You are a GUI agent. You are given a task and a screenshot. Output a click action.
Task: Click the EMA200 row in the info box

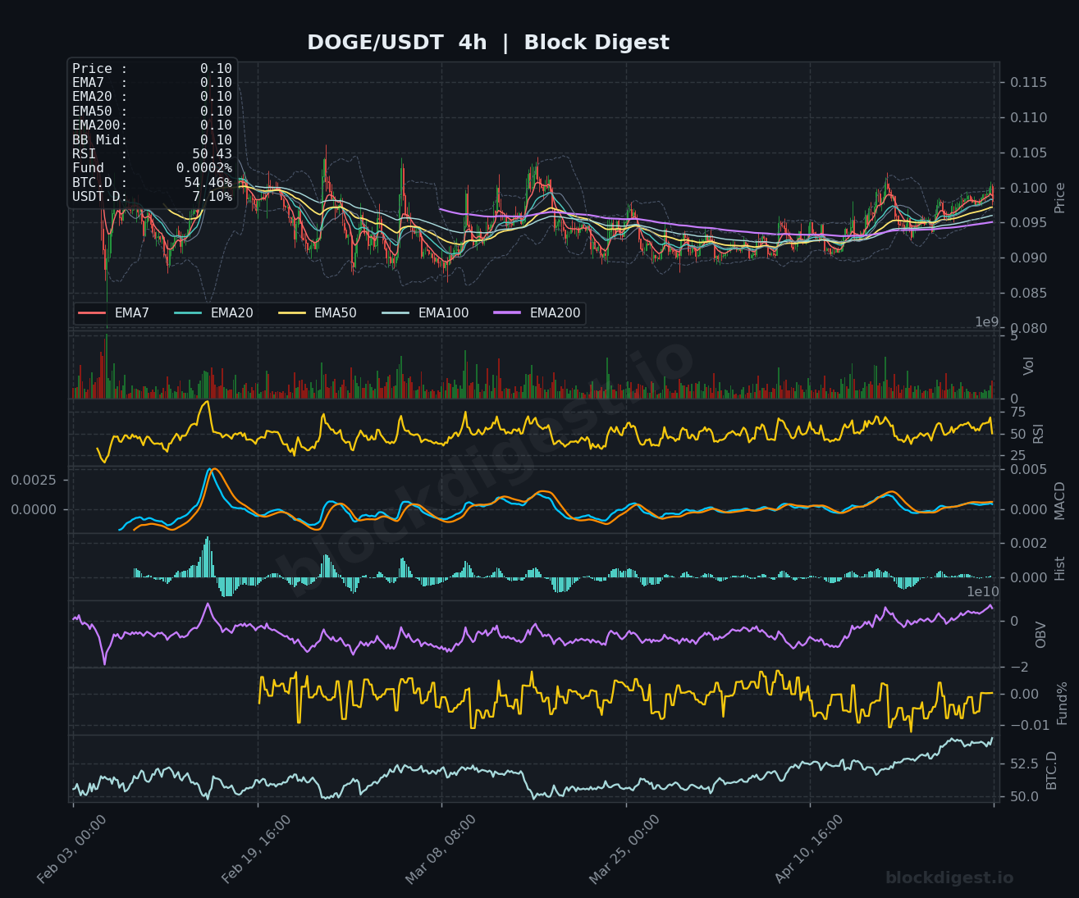click(x=152, y=125)
